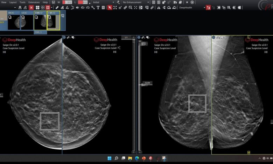The width and height of the screenshot is (273, 164).
Task: Open the Extensions menu
Action: (x=34, y=2)
